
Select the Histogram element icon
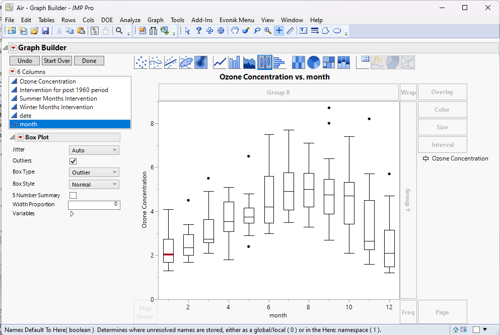(279, 62)
